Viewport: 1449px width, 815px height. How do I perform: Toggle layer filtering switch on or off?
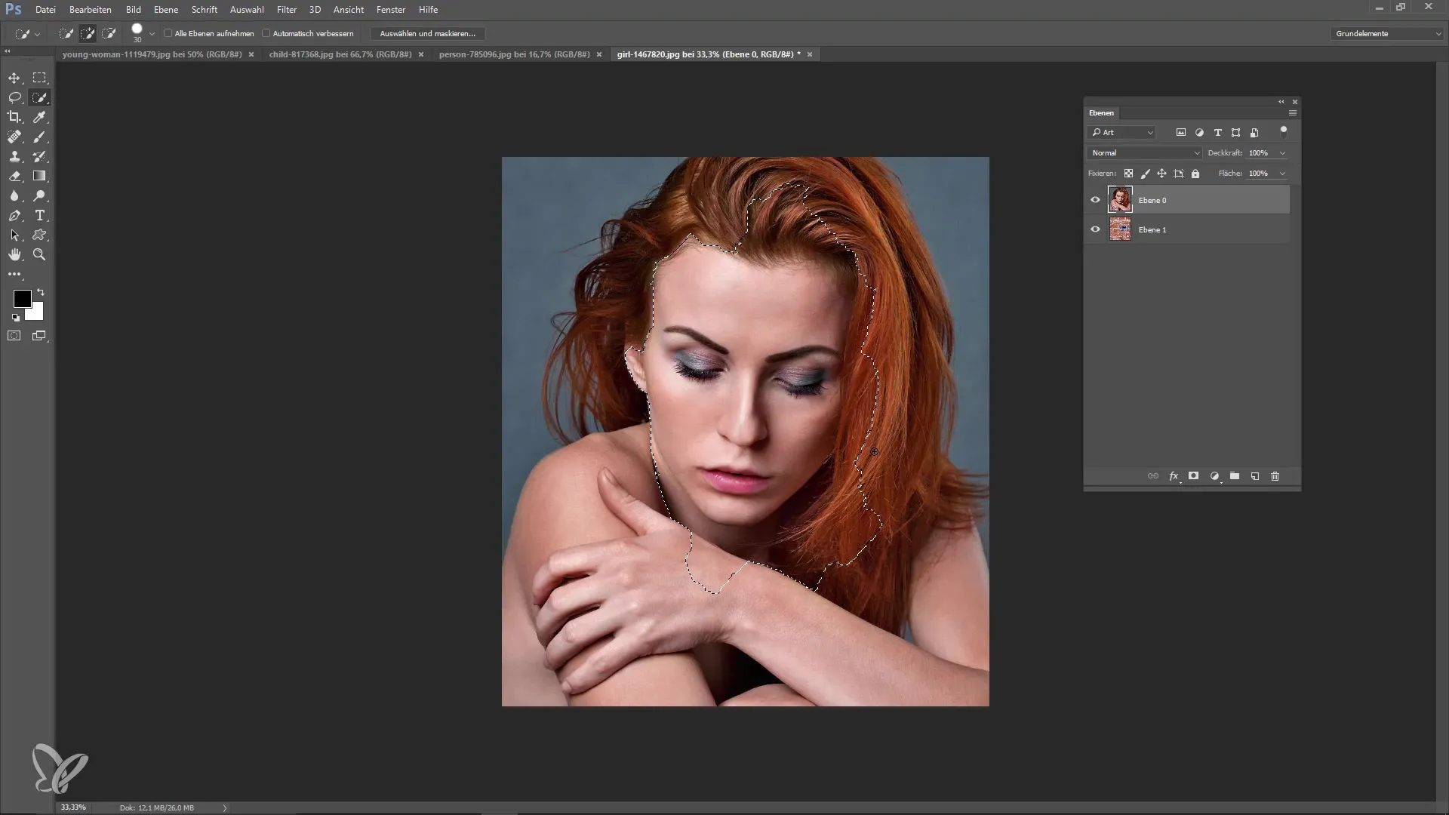click(1284, 132)
